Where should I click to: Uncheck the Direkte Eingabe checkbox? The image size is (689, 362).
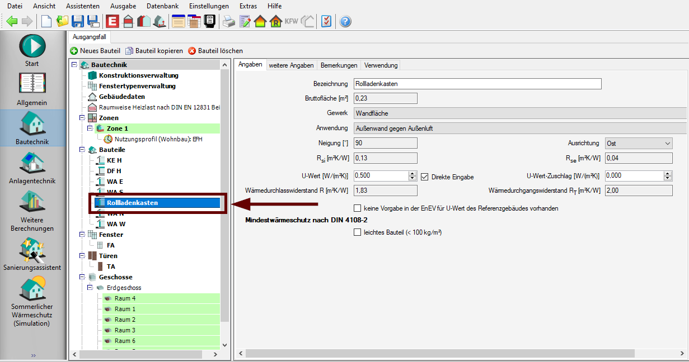424,177
